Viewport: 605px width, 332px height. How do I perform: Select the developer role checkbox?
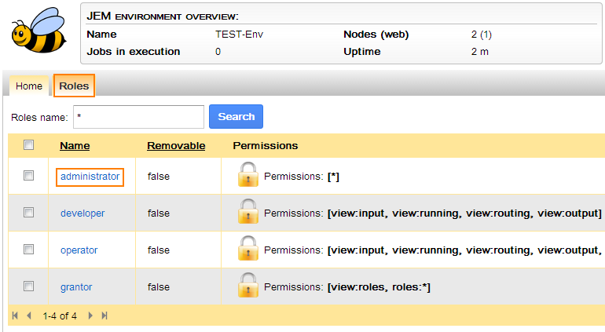tap(29, 213)
